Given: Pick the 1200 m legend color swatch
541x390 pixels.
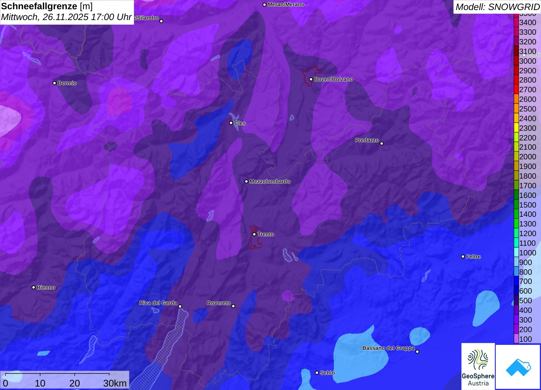Looking at the screenshot, I should (x=516, y=233).
